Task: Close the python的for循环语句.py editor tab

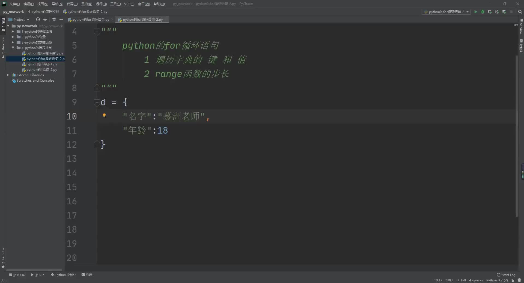Action: (x=112, y=19)
